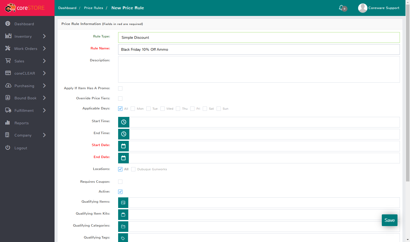
Task: Click the End Time clock icon
Action: click(x=124, y=134)
